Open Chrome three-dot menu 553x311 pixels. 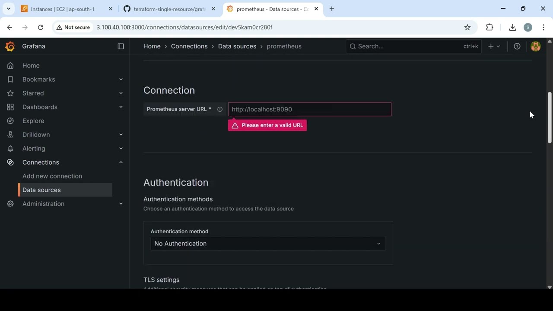tap(543, 27)
